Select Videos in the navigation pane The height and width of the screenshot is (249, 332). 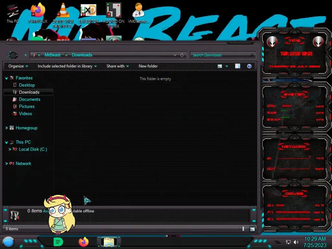(25, 114)
